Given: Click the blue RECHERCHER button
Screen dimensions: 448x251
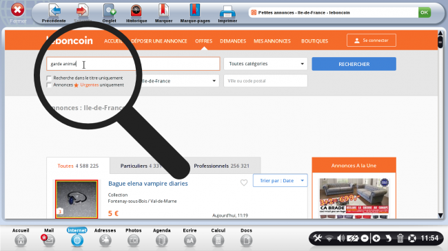Looking at the screenshot, I should click(x=354, y=64).
